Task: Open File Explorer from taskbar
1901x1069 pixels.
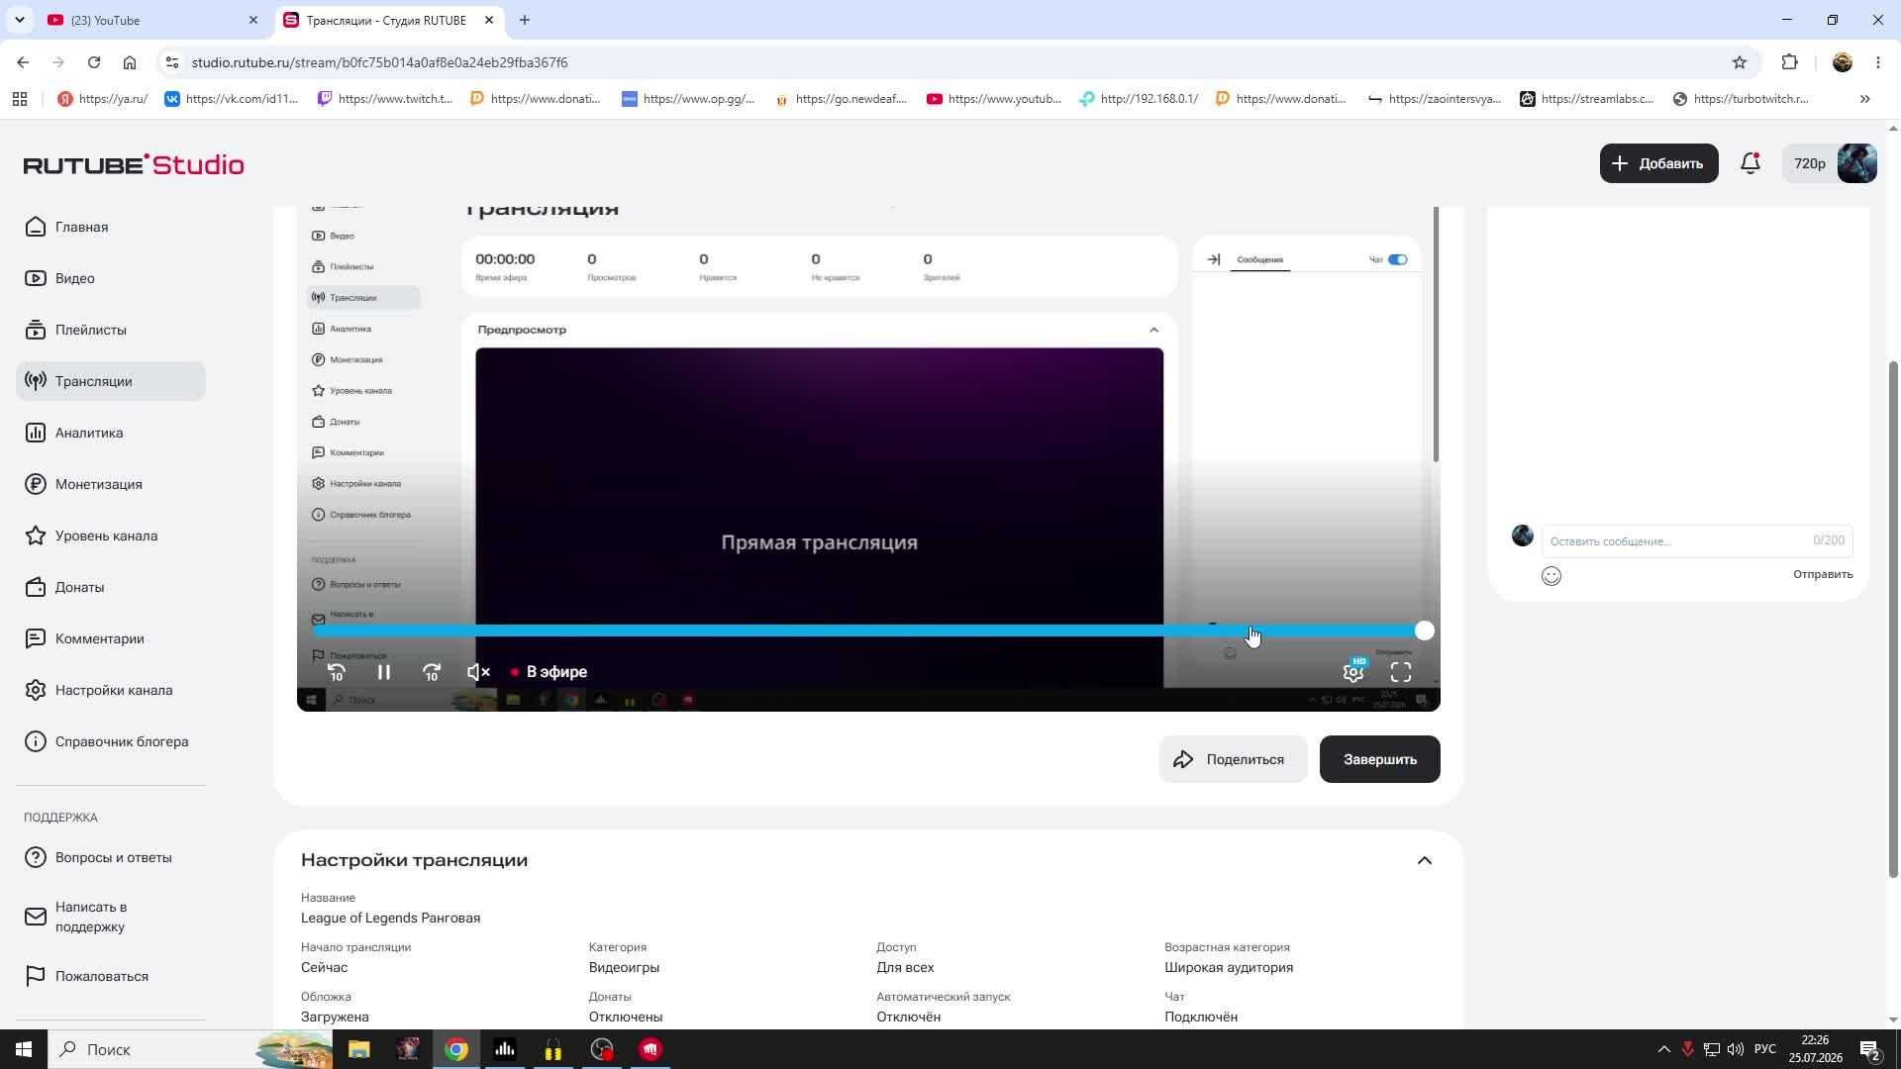Action: 358,1049
